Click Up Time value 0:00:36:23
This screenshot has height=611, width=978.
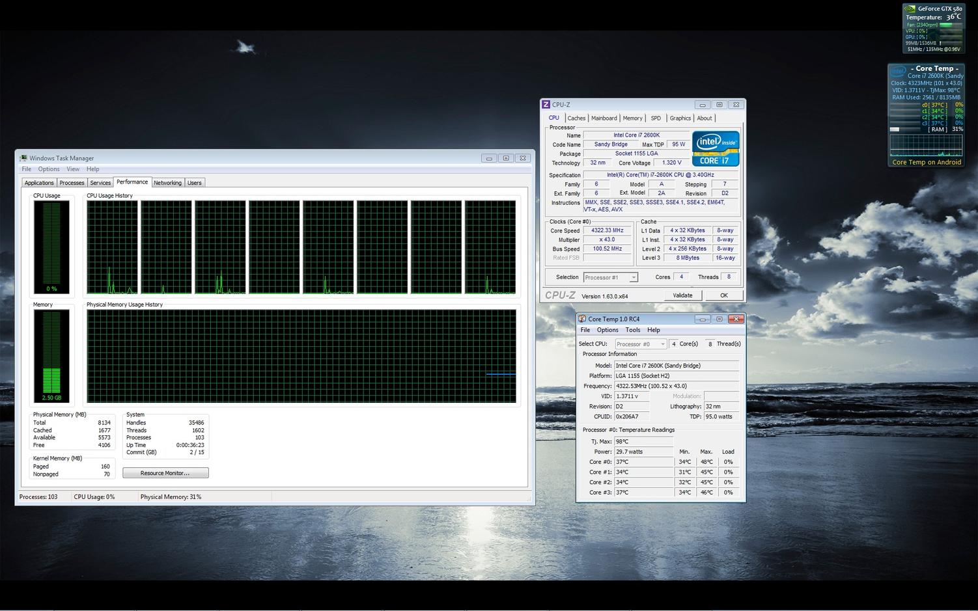(x=190, y=445)
